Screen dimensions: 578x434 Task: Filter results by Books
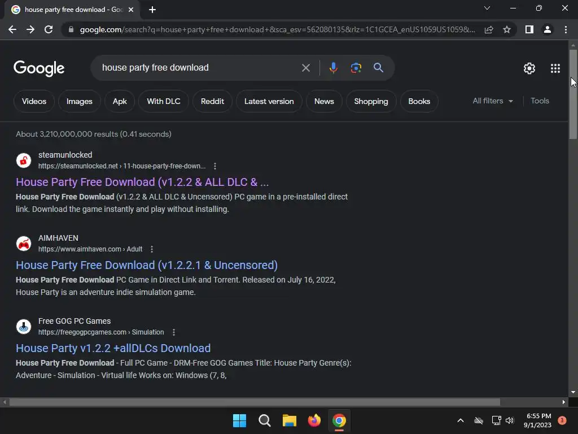419,101
